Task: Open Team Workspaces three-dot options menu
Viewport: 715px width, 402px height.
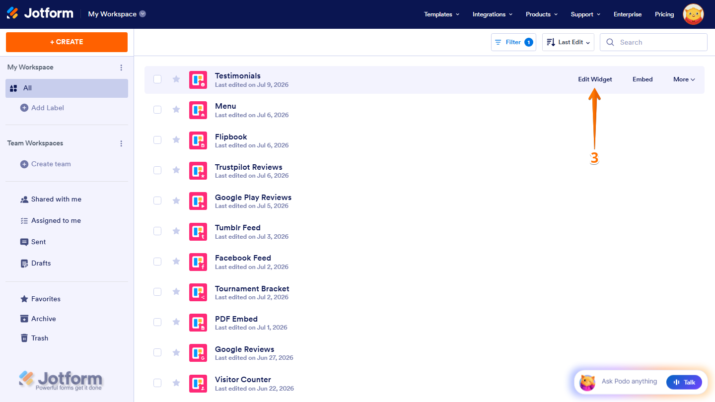Action: 121,143
